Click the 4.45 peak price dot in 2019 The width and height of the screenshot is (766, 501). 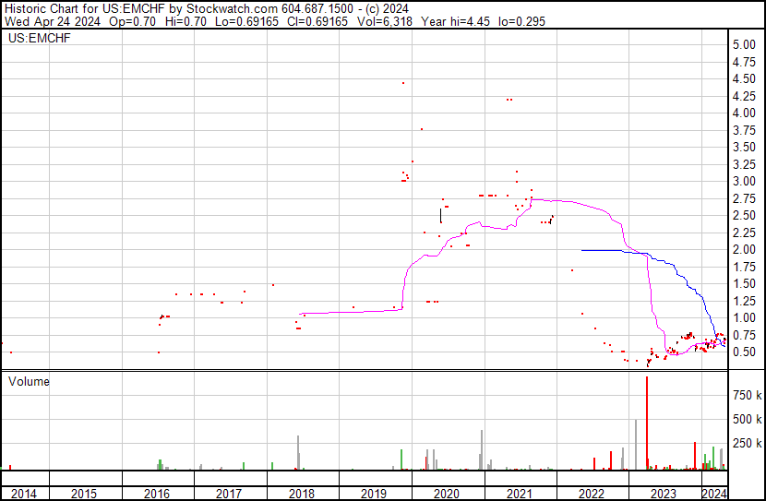tap(403, 83)
